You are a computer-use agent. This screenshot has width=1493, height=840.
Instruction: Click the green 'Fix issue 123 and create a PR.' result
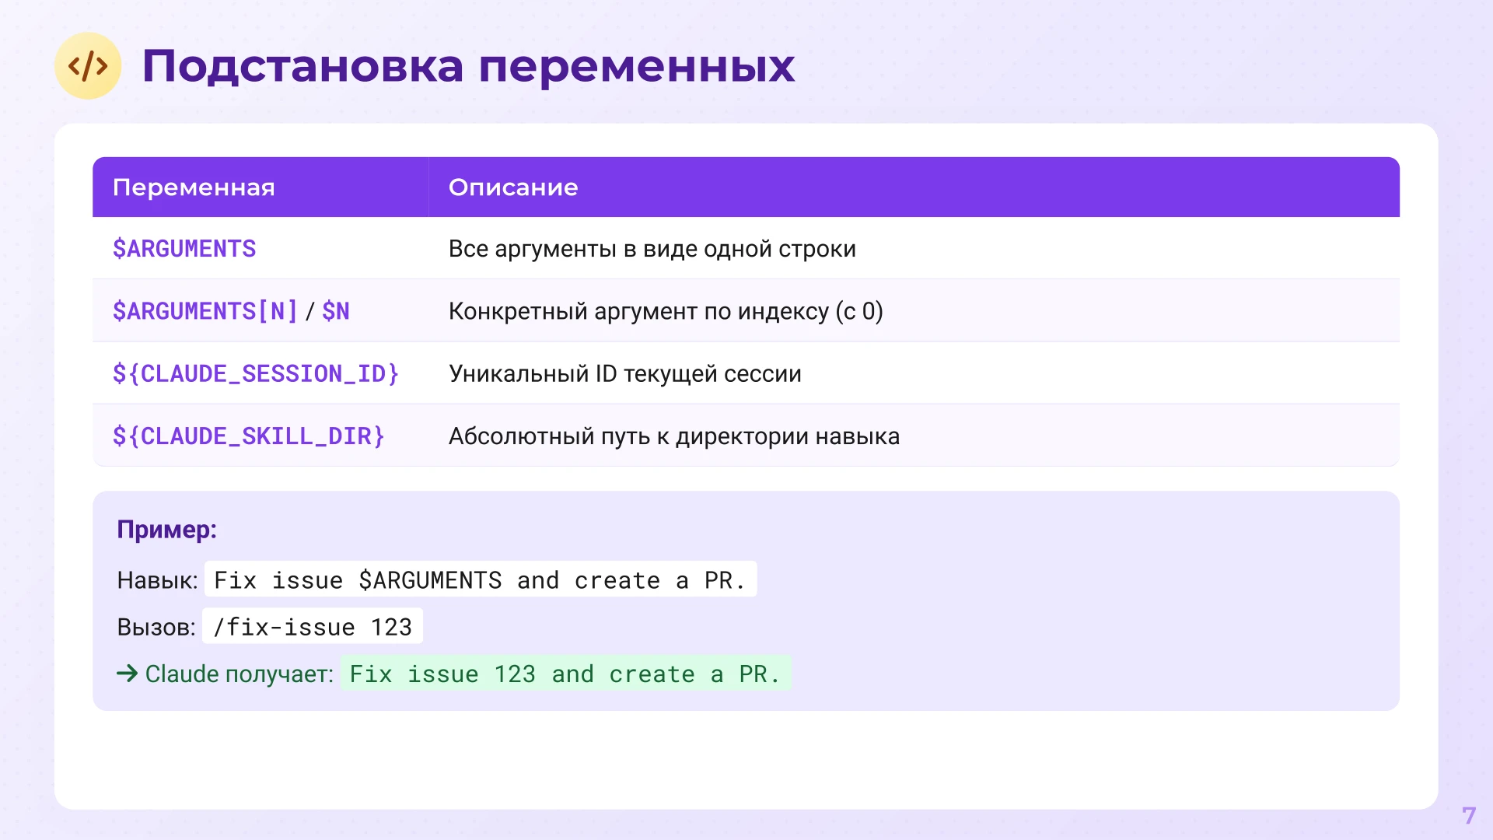(565, 674)
